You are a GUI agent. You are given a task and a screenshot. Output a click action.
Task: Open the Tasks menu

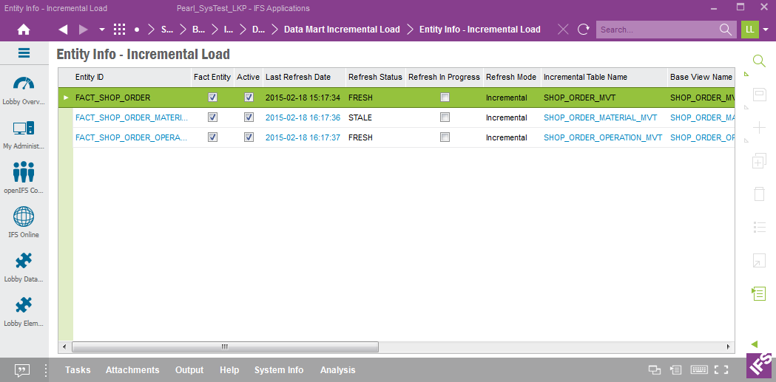[x=78, y=370]
